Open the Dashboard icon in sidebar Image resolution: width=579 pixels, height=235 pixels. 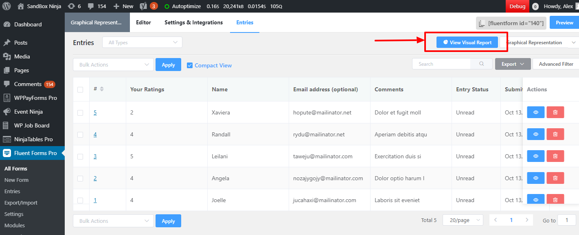point(7,24)
